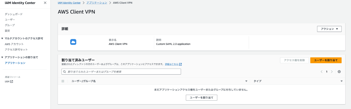The width and height of the screenshot is (351, 109).
Task: Click the 表示名 value AWS Client VPN
Action: (118, 44)
